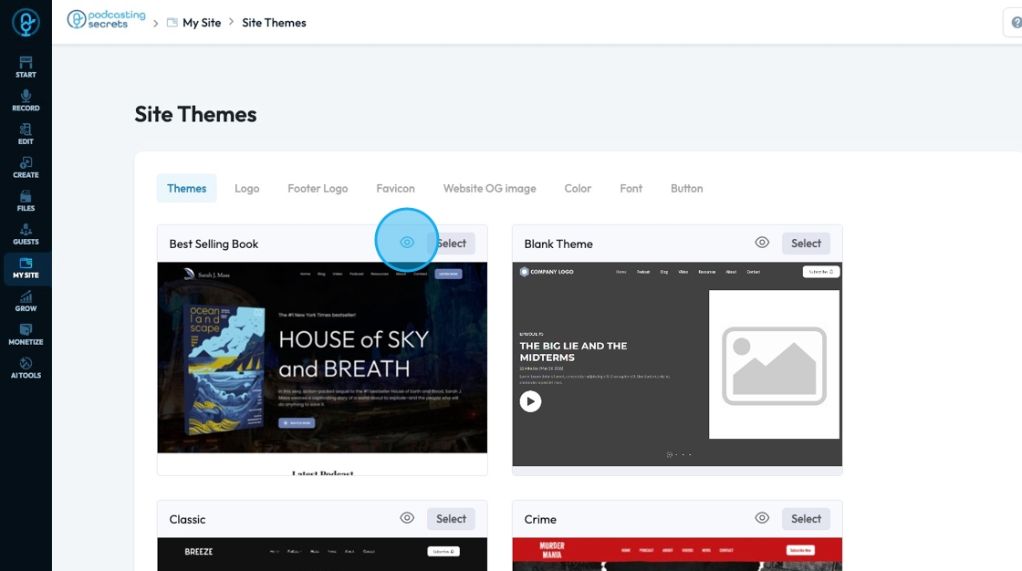The image size is (1022, 571).
Task: Open the Classic theme thumbnail
Action: 322,554
